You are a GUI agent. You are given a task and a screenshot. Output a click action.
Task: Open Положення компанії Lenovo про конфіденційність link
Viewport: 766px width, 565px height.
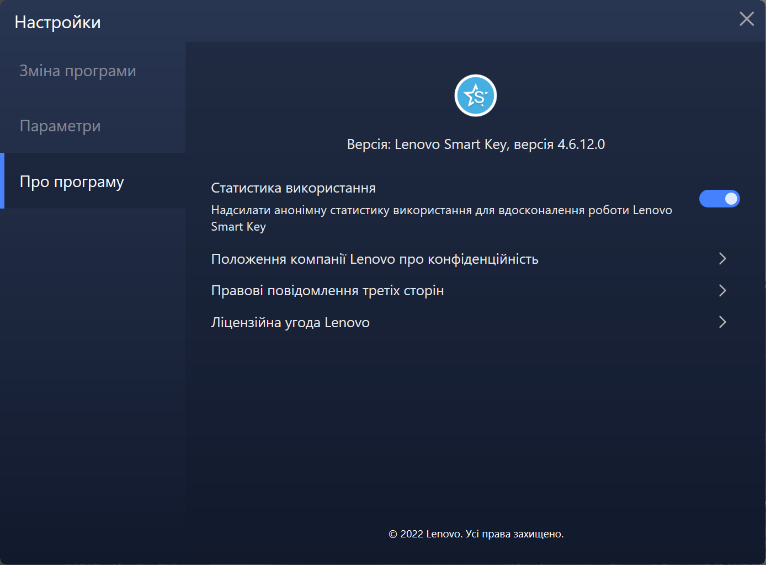375,259
